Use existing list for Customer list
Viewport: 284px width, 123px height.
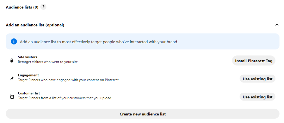[257, 97]
